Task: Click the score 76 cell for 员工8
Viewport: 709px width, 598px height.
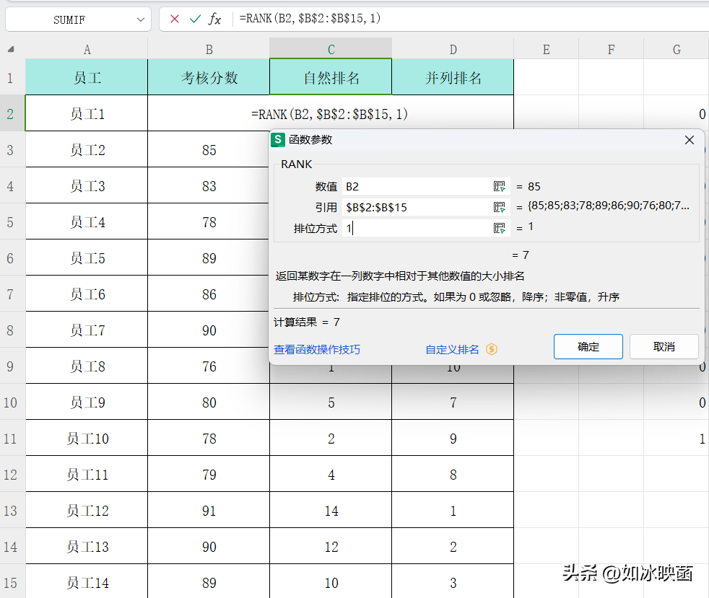Action: coord(209,366)
